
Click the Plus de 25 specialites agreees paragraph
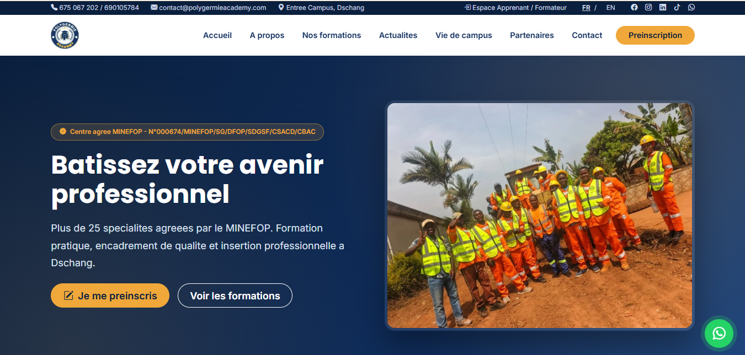[x=198, y=245]
